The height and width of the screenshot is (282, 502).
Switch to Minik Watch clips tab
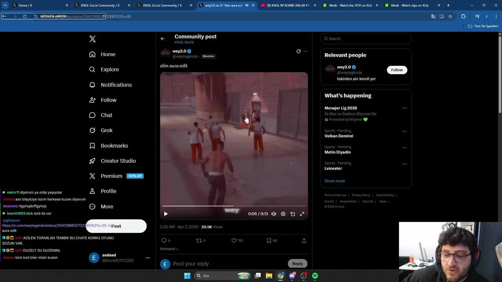412,5
